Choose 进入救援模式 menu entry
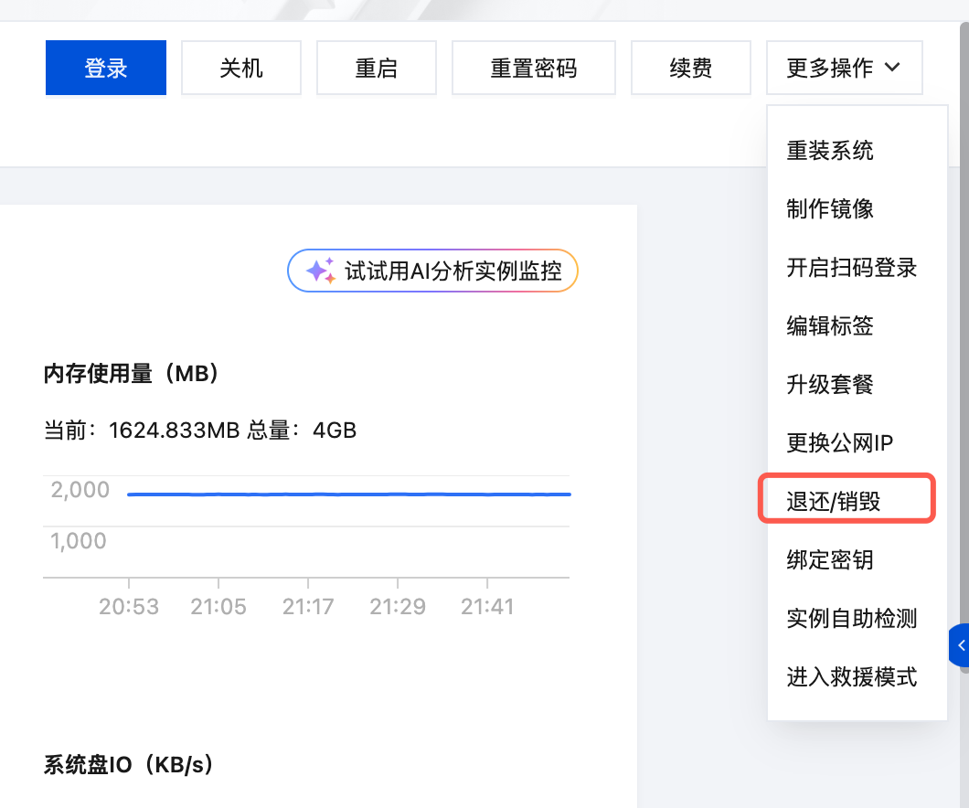Screen dimensions: 969x808 (x=851, y=677)
